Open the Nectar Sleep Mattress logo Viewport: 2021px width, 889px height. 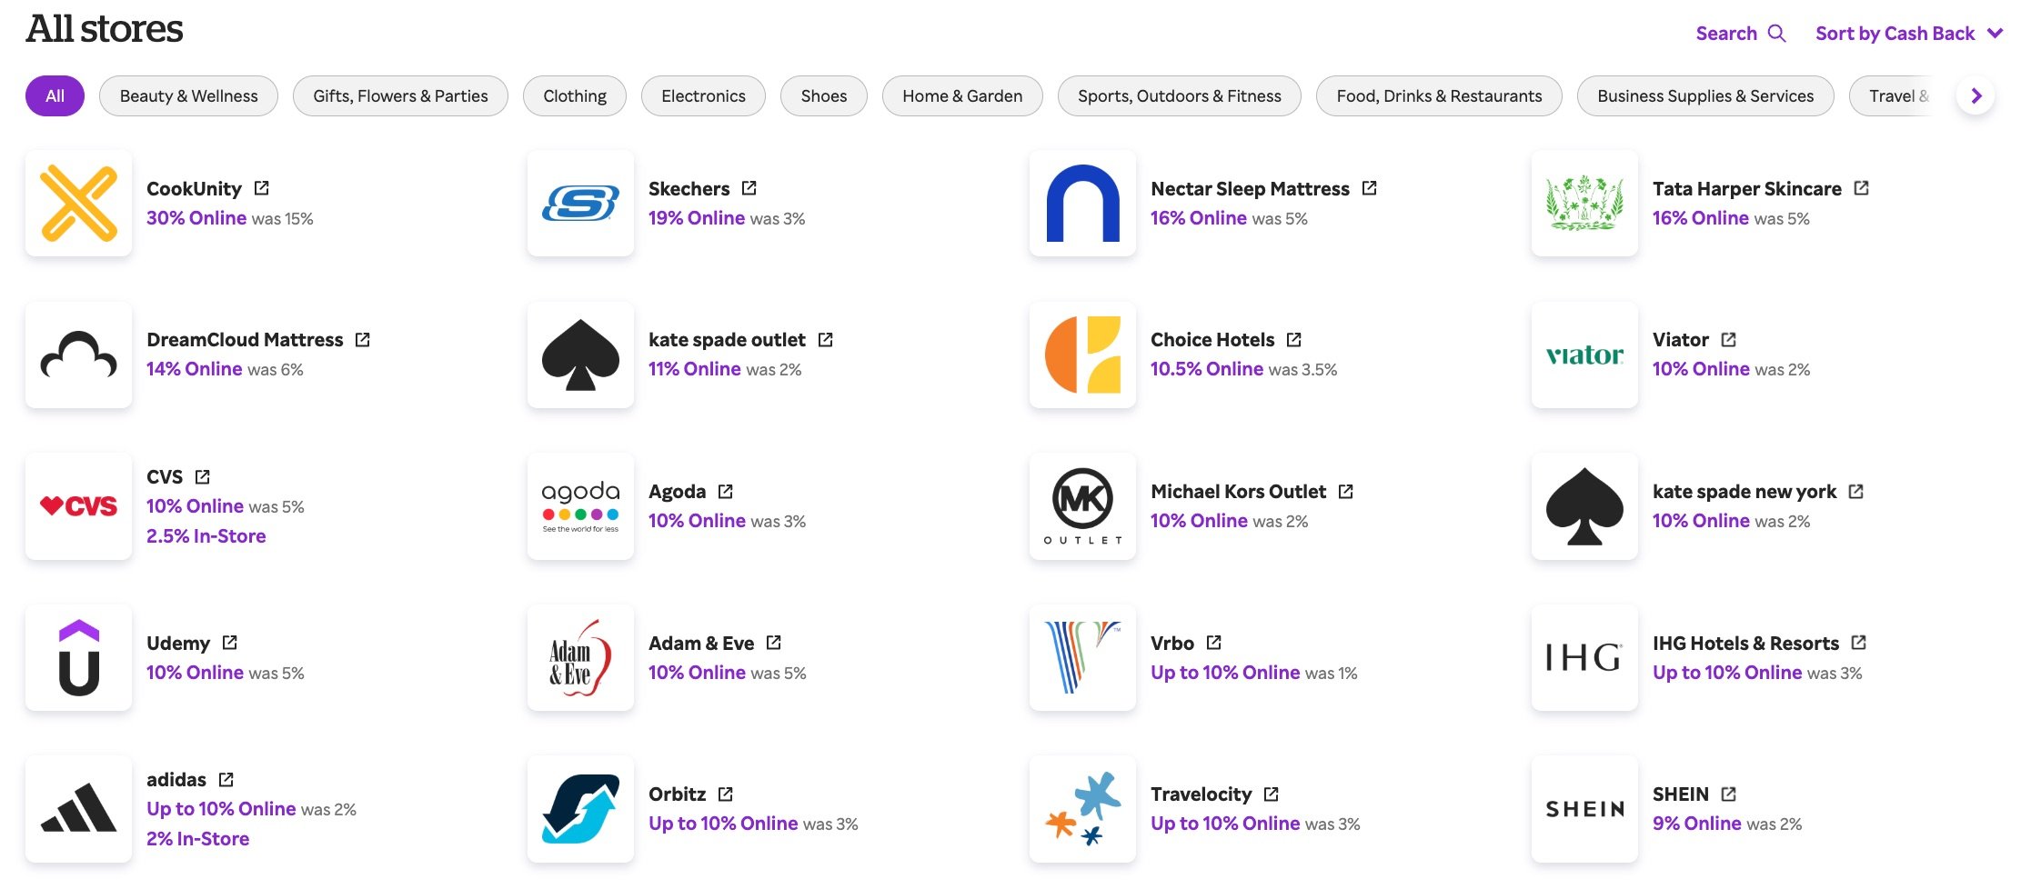[x=1083, y=203]
